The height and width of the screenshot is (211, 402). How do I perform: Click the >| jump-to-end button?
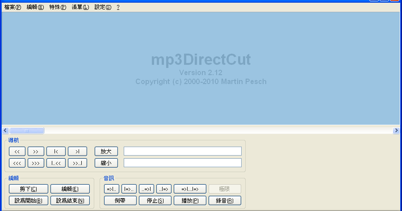point(77,152)
